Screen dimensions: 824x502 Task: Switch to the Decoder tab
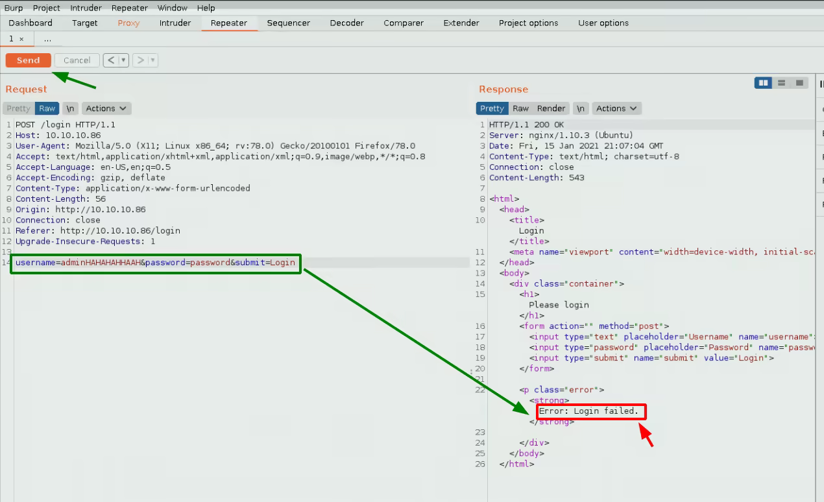(x=346, y=23)
